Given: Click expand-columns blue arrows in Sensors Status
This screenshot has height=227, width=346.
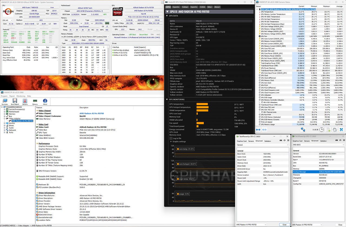Looking at the screenshot, I should [x=259, y=130].
